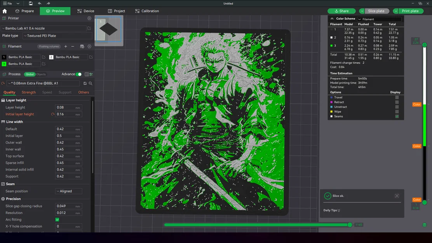Click the Undo arrow icon
The height and width of the screenshot is (243, 432).
click(x=39, y=3)
